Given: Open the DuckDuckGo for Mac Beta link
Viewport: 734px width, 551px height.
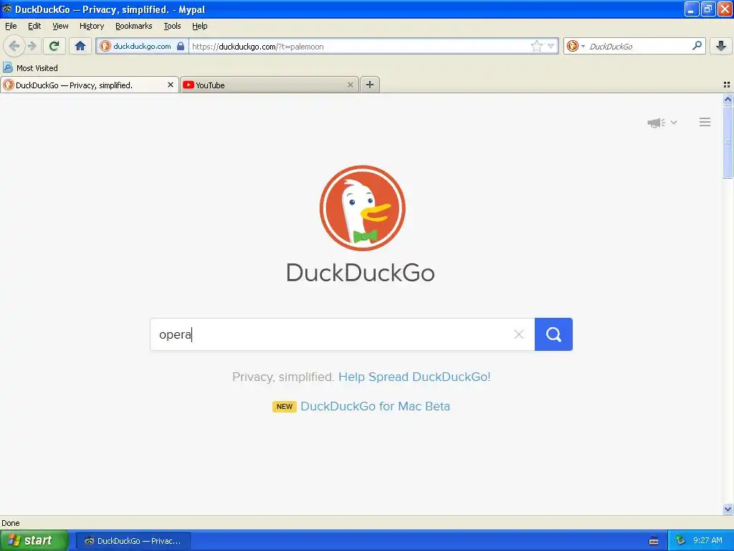Looking at the screenshot, I should (375, 406).
